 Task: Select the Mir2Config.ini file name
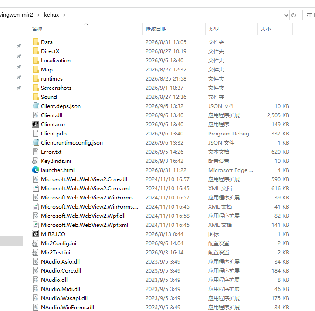pyautogui.click(x=58, y=243)
